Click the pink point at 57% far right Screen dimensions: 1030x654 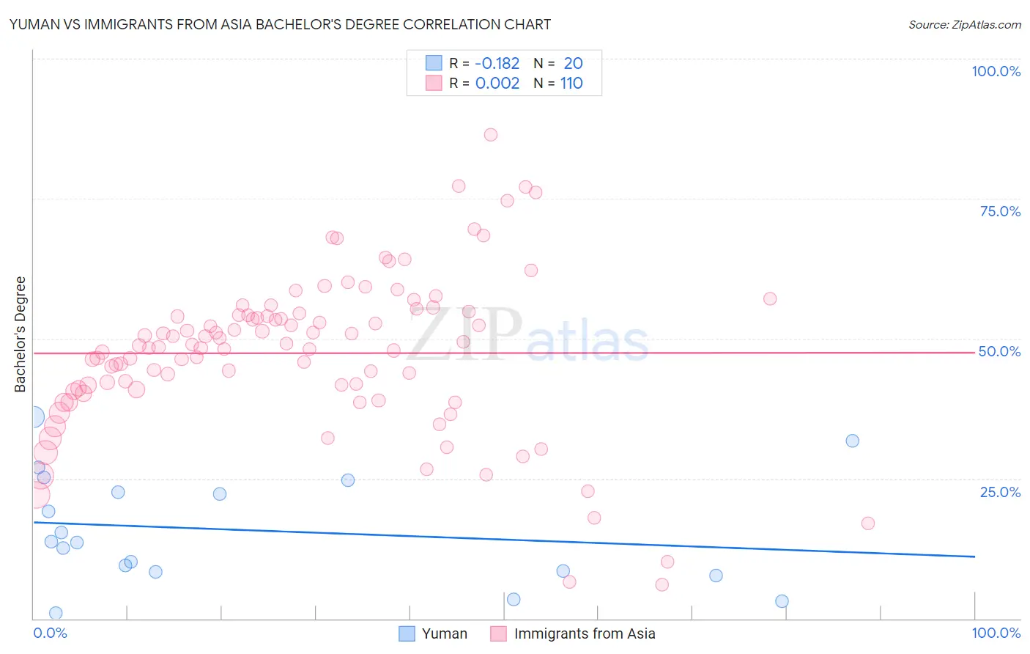770,298
